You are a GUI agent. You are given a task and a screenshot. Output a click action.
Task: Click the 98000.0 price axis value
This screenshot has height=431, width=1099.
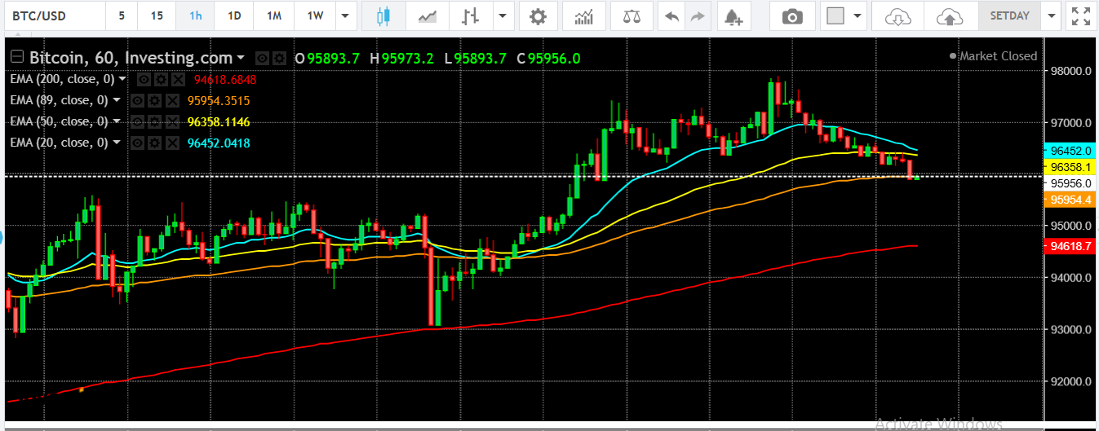point(1070,72)
